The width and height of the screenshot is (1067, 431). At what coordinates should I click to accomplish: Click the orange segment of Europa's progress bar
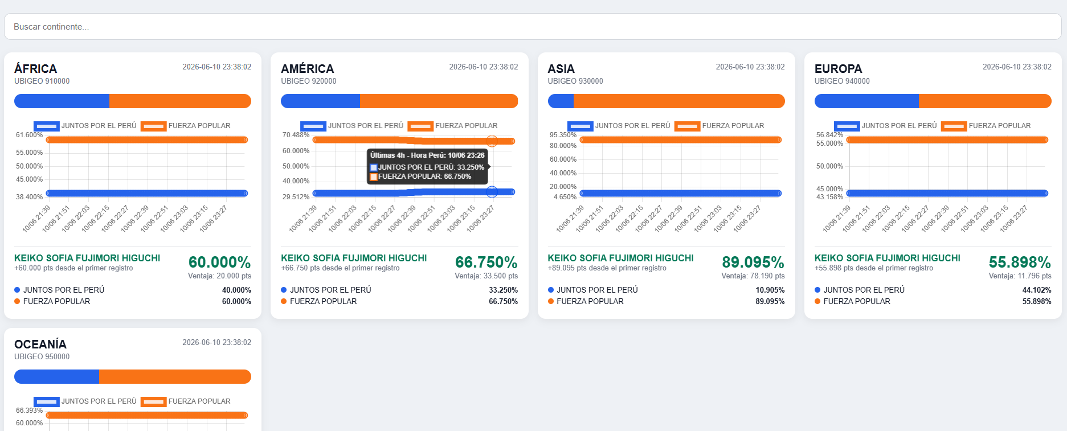click(x=985, y=101)
